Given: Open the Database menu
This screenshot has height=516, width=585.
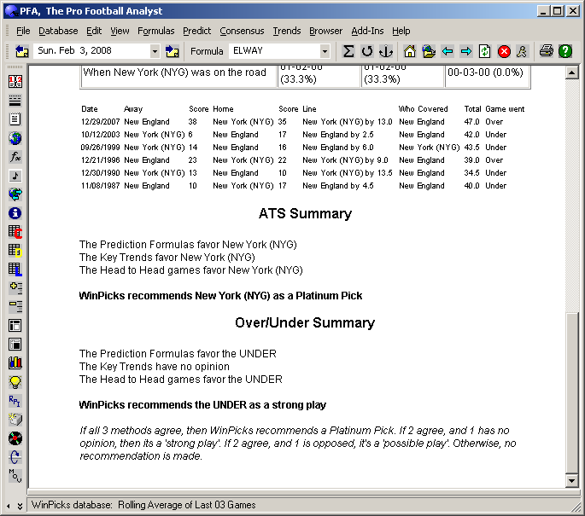Looking at the screenshot, I should (x=58, y=31).
